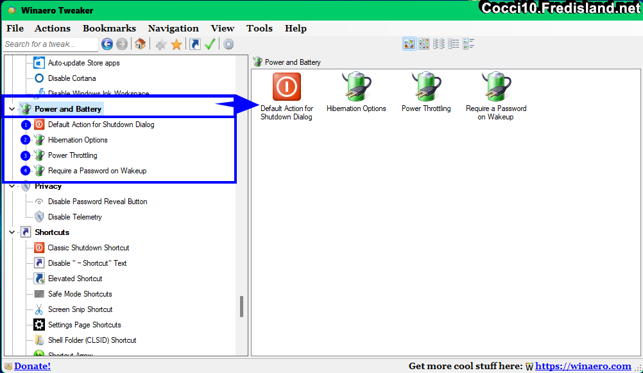643x373 pixels.
Task: Switch to list view mode
Action: pyautogui.click(x=454, y=44)
